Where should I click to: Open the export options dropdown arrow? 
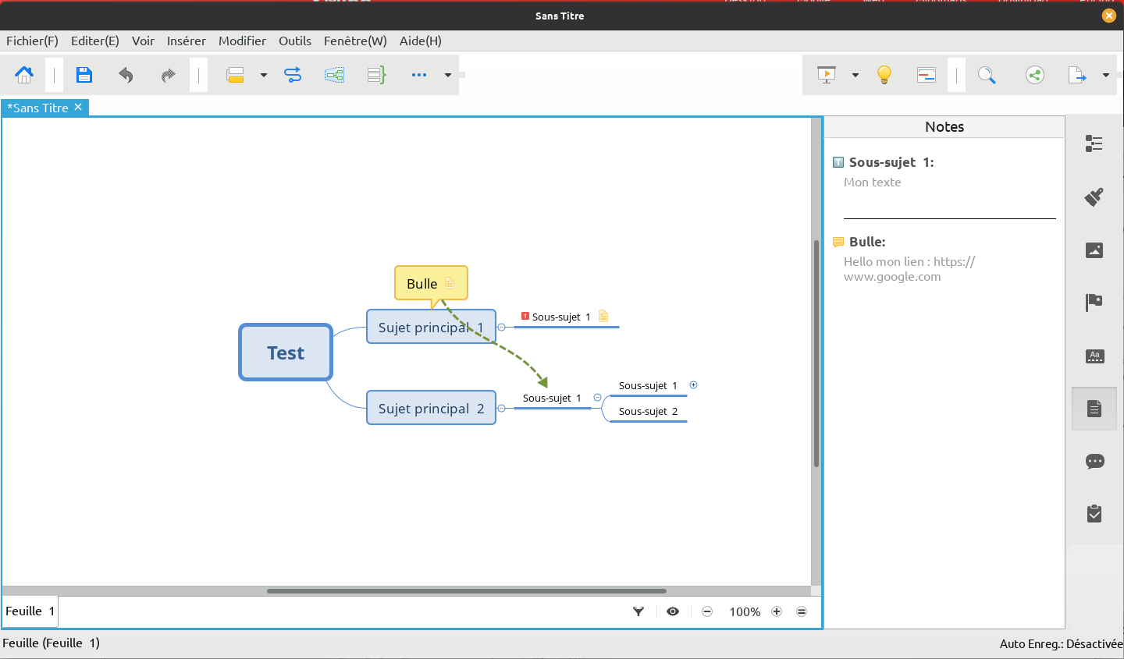[x=1106, y=75]
